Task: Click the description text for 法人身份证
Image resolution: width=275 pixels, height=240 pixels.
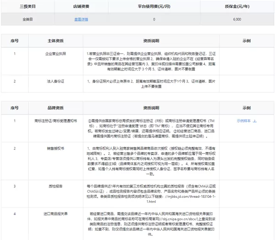Action: pos(151,84)
